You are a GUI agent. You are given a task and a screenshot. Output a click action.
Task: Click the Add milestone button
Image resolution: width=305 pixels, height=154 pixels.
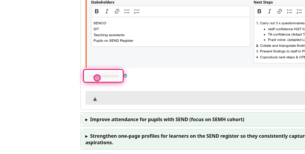(103, 76)
